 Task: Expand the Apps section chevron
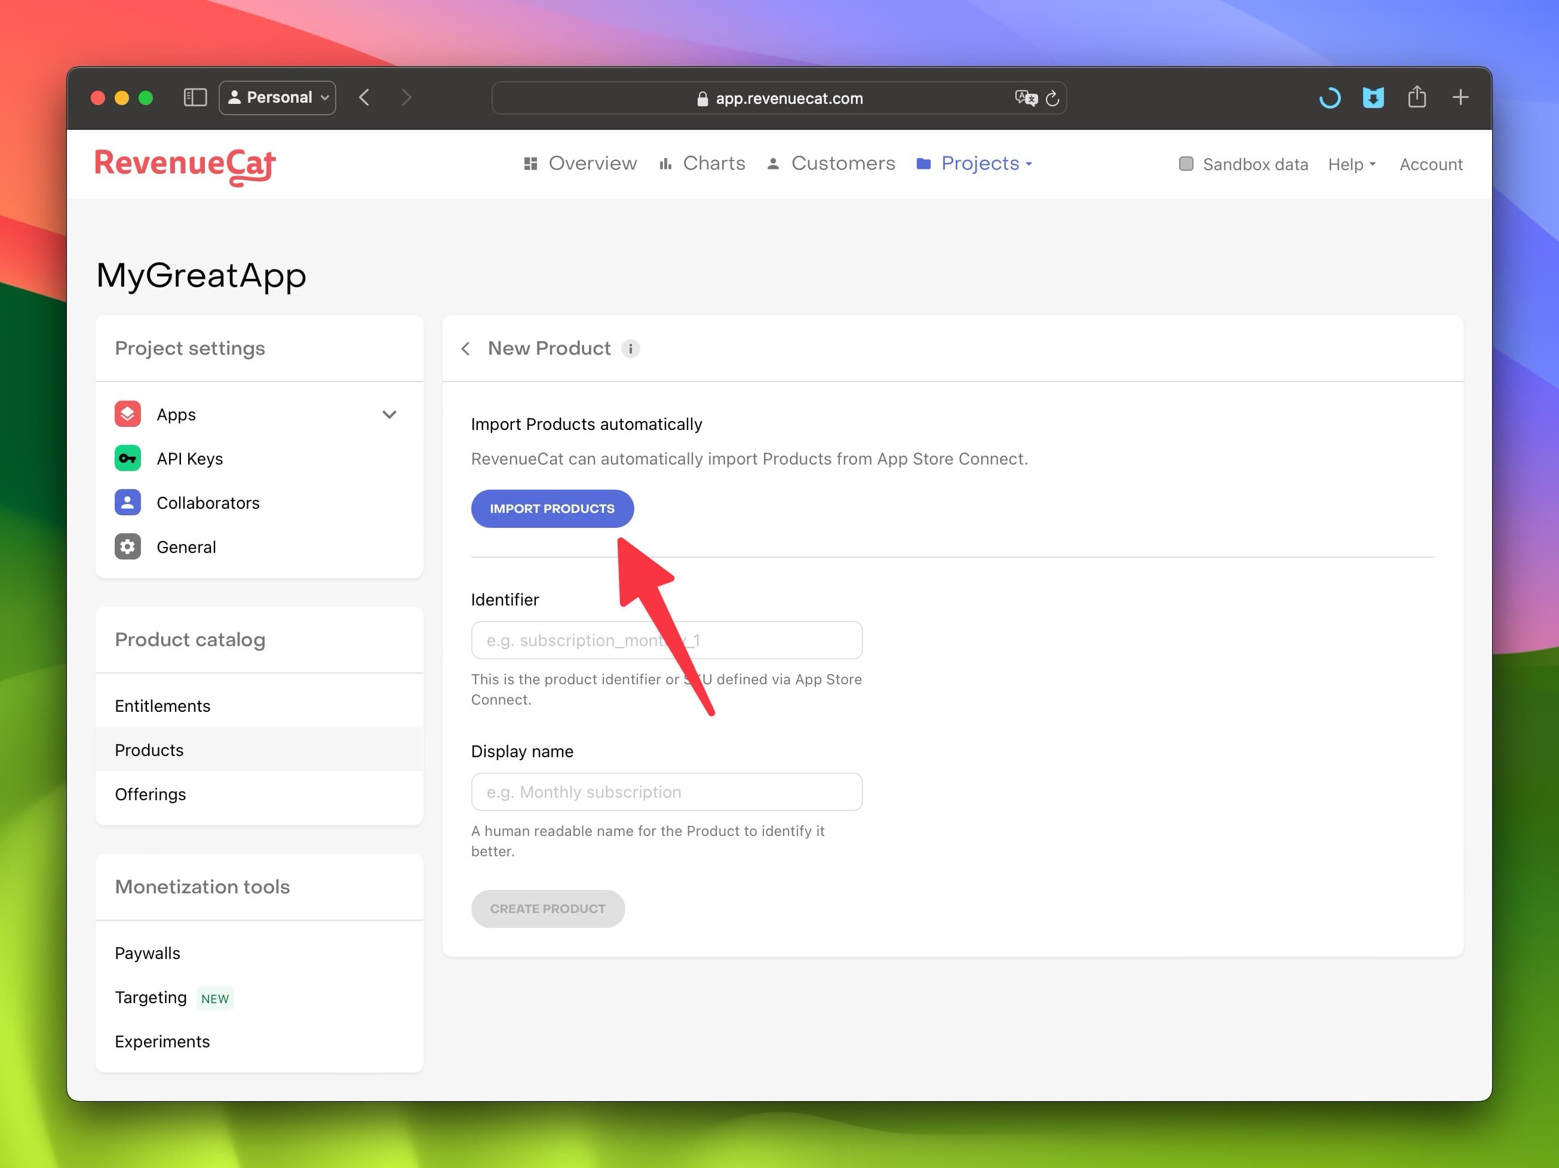coord(389,414)
